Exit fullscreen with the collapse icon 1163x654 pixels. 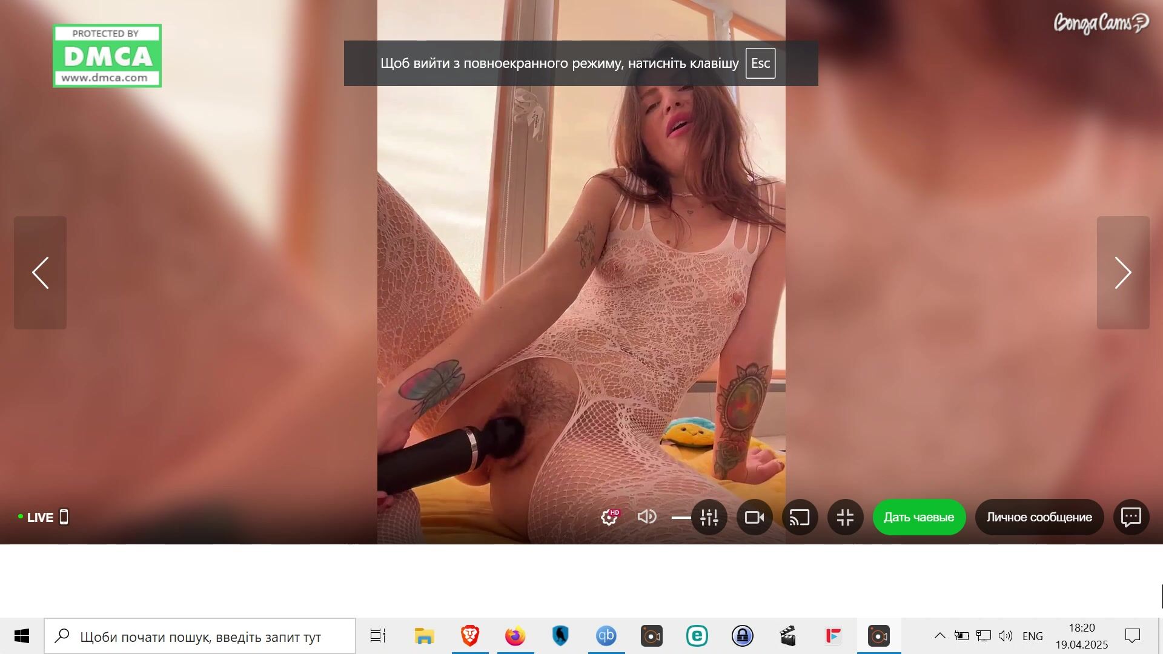point(845,517)
